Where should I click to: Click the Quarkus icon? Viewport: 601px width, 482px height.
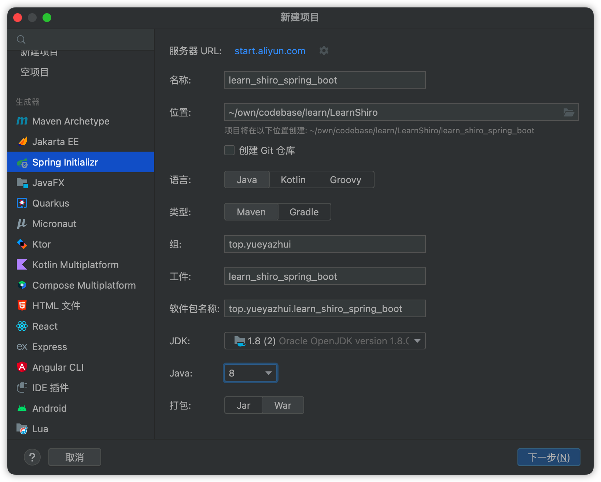(22, 203)
